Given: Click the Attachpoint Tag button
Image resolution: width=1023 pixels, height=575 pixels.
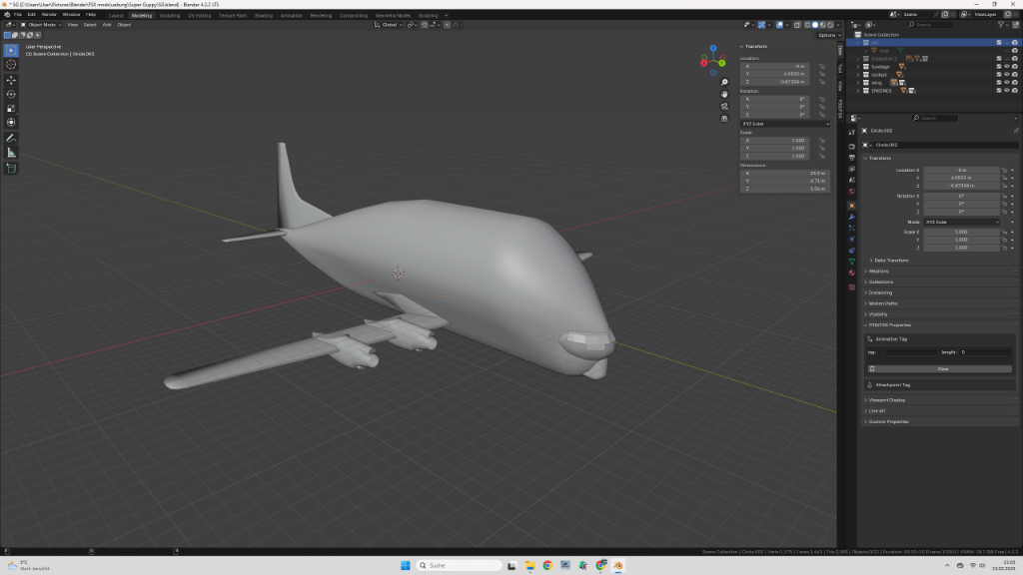Looking at the screenshot, I should pos(892,384).
